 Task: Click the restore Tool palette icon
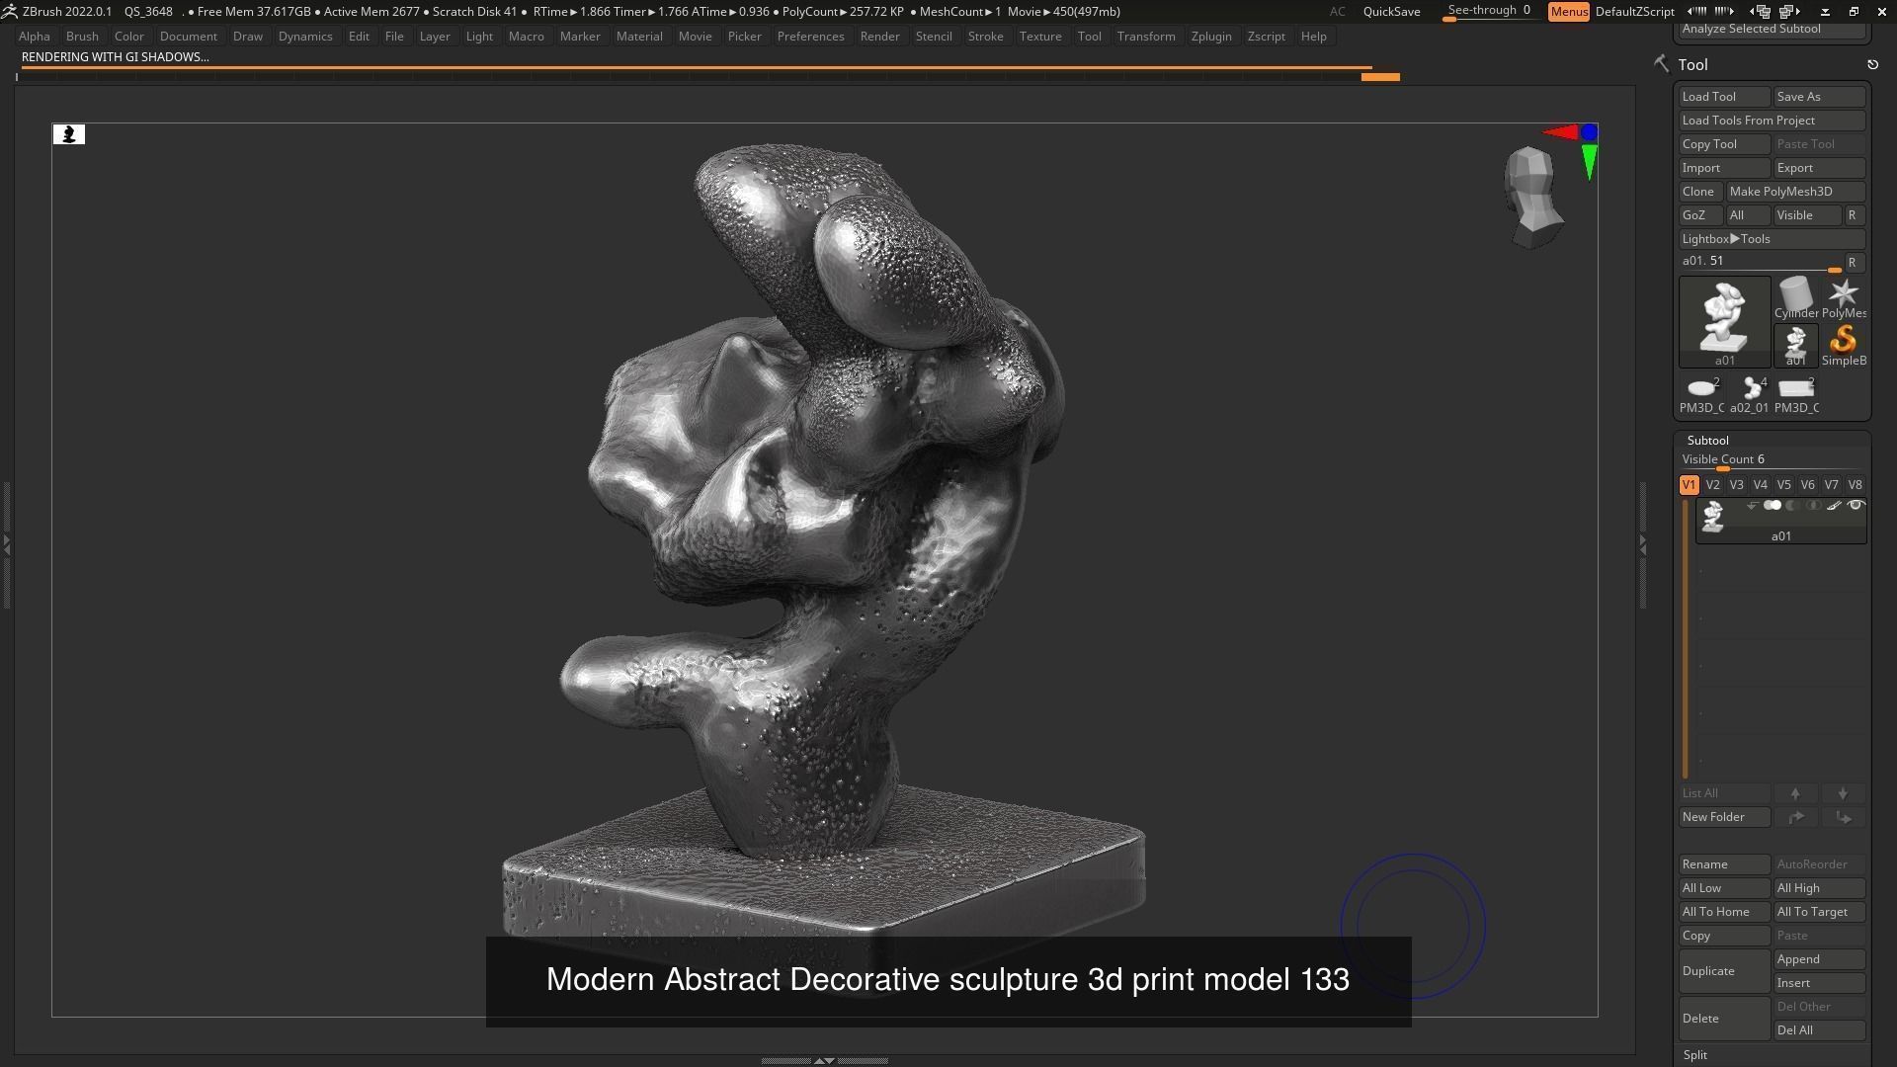point(1872,64)
